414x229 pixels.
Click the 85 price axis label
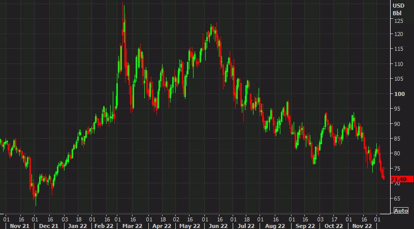click(x=397, y=139)
